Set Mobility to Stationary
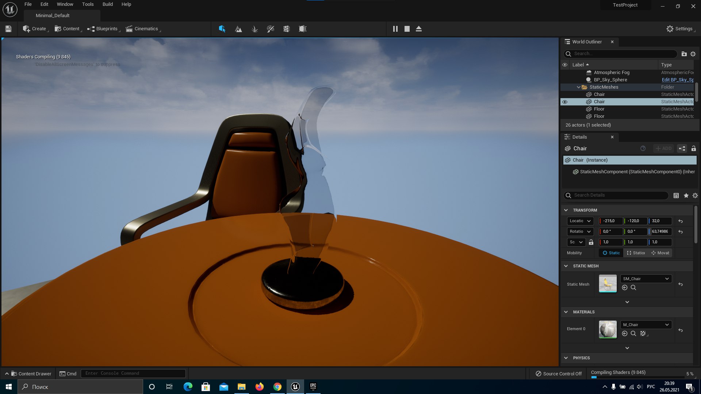 click(636, 253)
